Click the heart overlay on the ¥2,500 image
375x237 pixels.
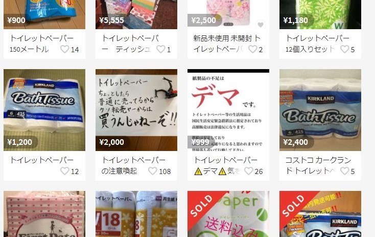pyautogui.click(x=261, y=25)
